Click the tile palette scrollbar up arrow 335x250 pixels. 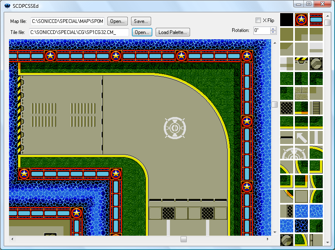pos(328,16)
